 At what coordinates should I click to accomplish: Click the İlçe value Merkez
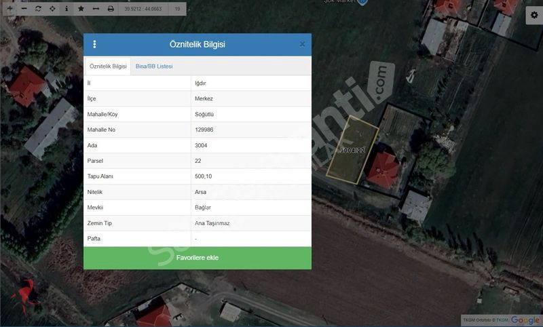tap(204, 98)
